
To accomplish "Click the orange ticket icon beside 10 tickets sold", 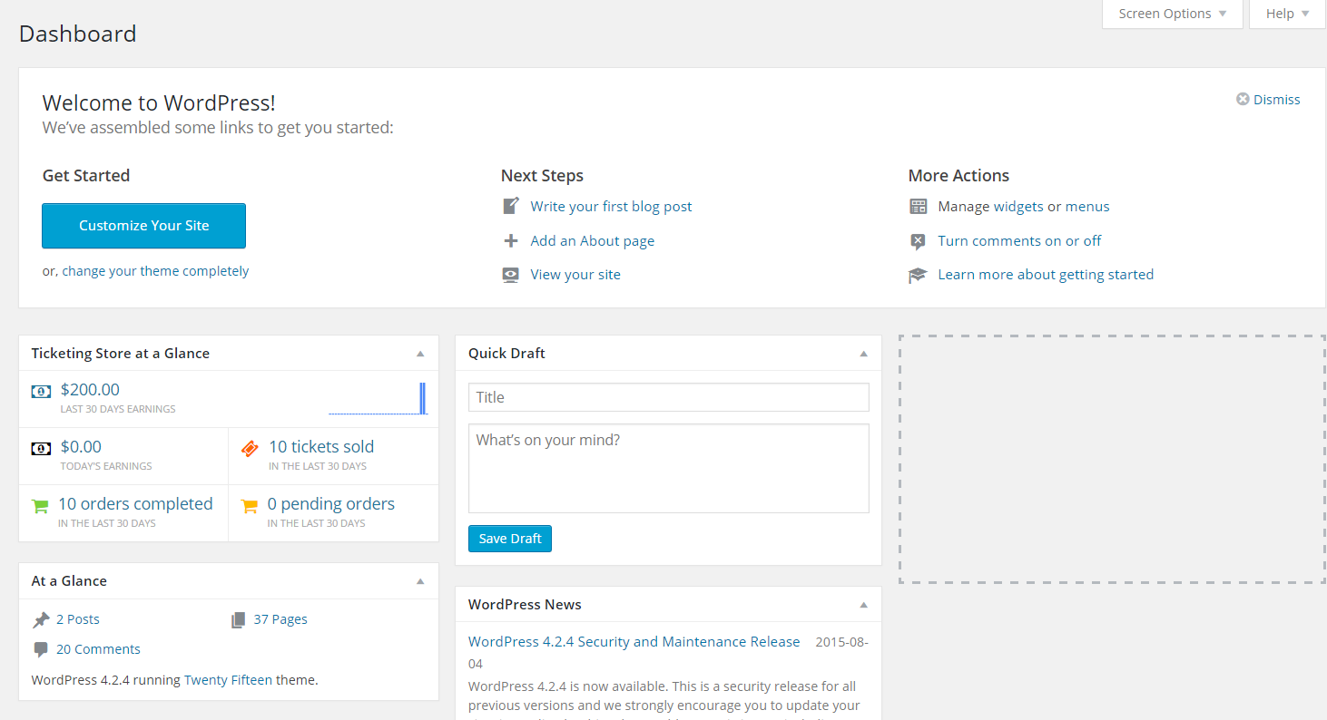I will (249, 447).
